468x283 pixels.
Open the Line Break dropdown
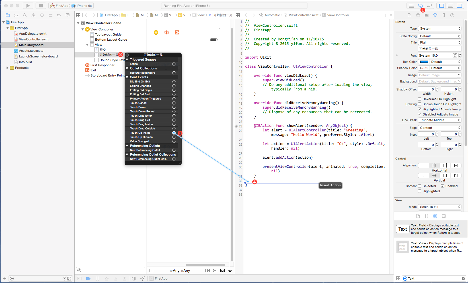click(440, 120)
